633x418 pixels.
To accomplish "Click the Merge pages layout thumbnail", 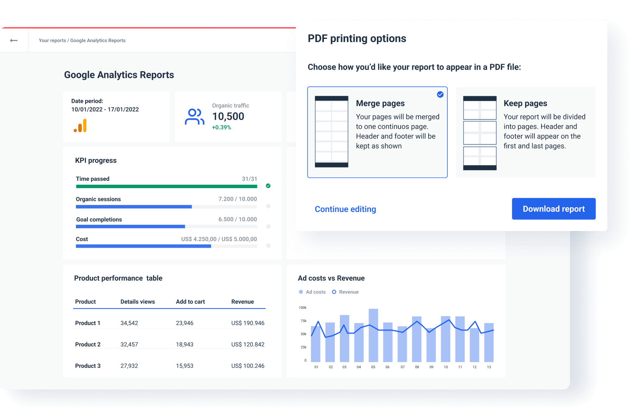I will tap(332, 132).
